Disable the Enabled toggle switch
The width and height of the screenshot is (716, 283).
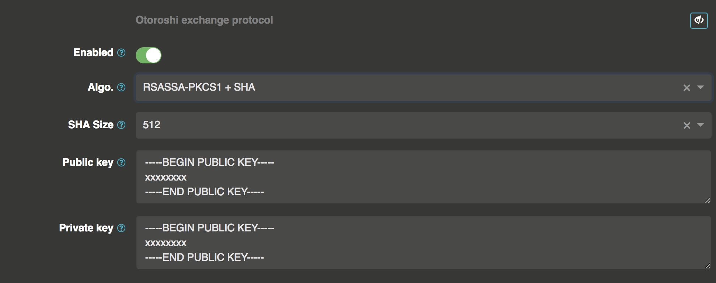pyautogui.click(x=149, y=55)
